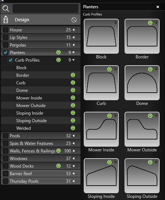Click green alert icon in Border list row
The image size is (165, 200).
tap(73, 75)
